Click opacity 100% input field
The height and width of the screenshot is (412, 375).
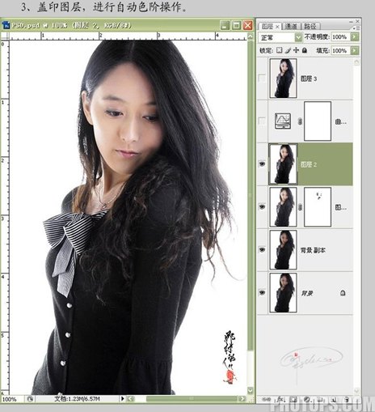click(341, 37)
